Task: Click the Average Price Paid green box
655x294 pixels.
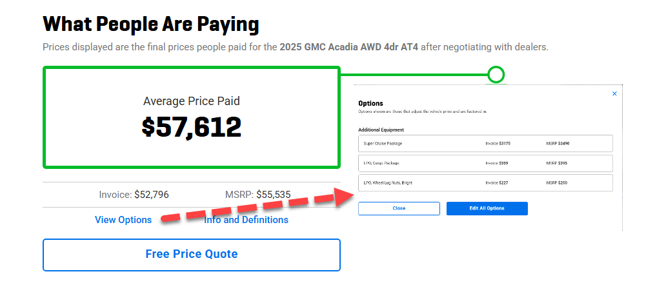Action: (x=191, y=117)
